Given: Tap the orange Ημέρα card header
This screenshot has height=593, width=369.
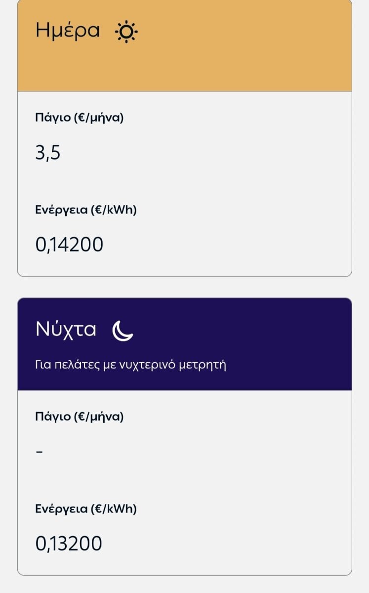Looking at the screenshot, I should 185,45.
